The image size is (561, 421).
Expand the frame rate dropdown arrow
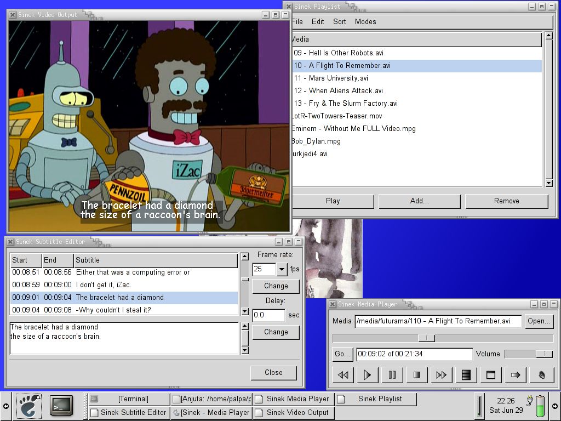[x=282, y=269]
